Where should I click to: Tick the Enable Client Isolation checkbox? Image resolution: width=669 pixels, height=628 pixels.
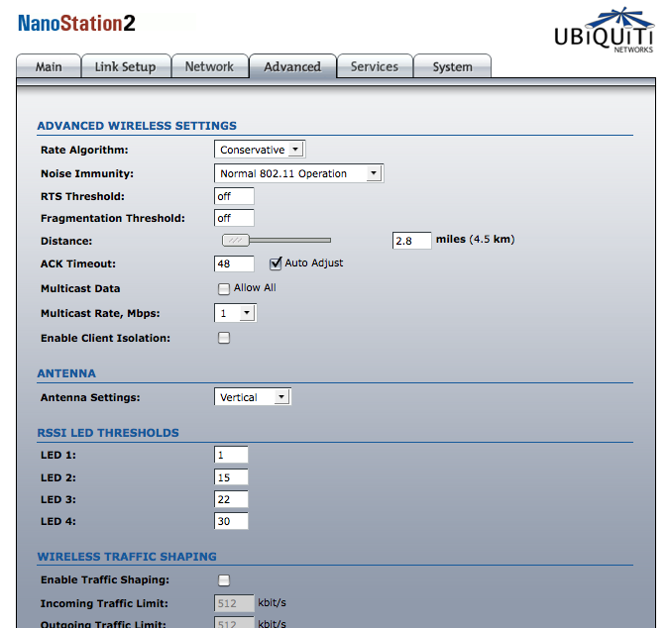pyautogui.click(x=224, y=338)
